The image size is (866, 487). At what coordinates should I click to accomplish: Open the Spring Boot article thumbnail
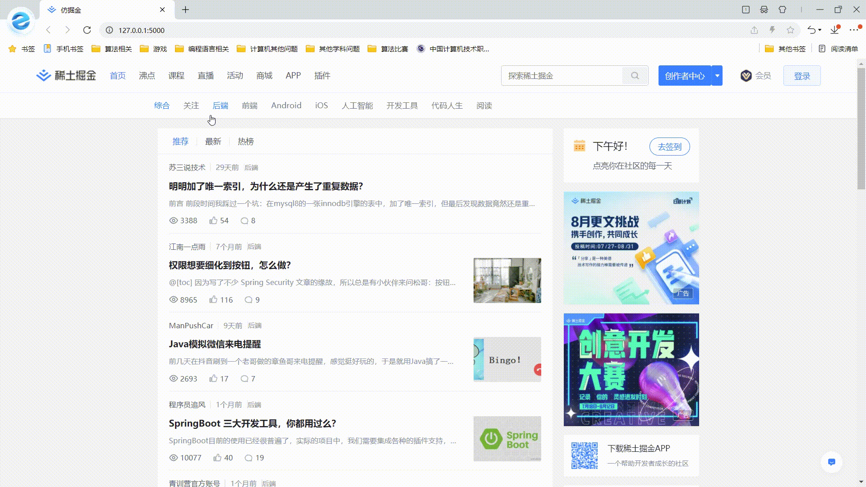pos(507,439)
